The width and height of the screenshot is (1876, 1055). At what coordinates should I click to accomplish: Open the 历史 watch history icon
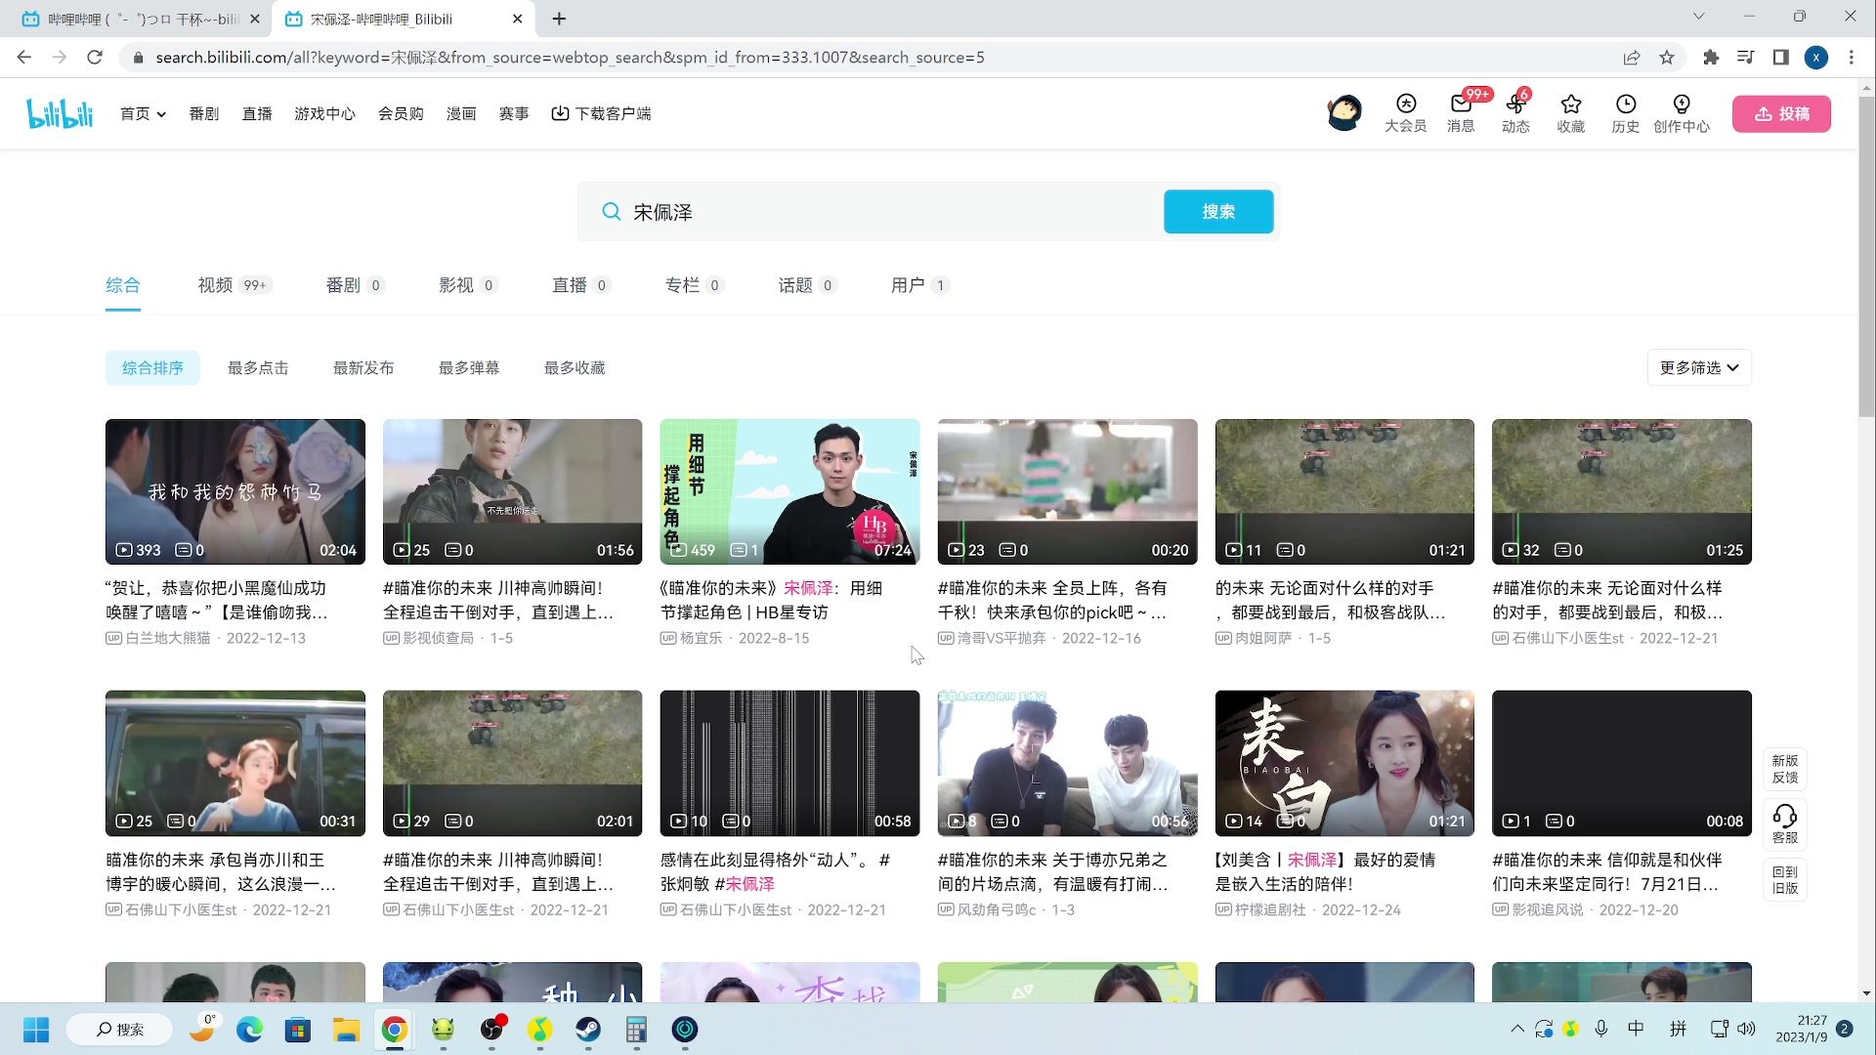[x=1625, y=105]
